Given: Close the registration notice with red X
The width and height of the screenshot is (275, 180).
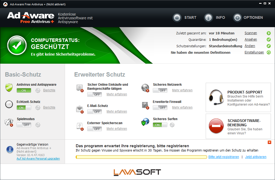Looking at the screenshot, I should point(269,142).
